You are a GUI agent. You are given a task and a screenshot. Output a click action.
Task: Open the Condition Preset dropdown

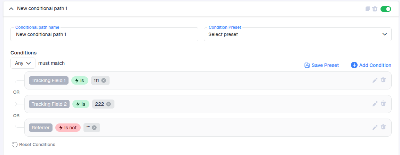pyautogui.click(x=297, y=34)
